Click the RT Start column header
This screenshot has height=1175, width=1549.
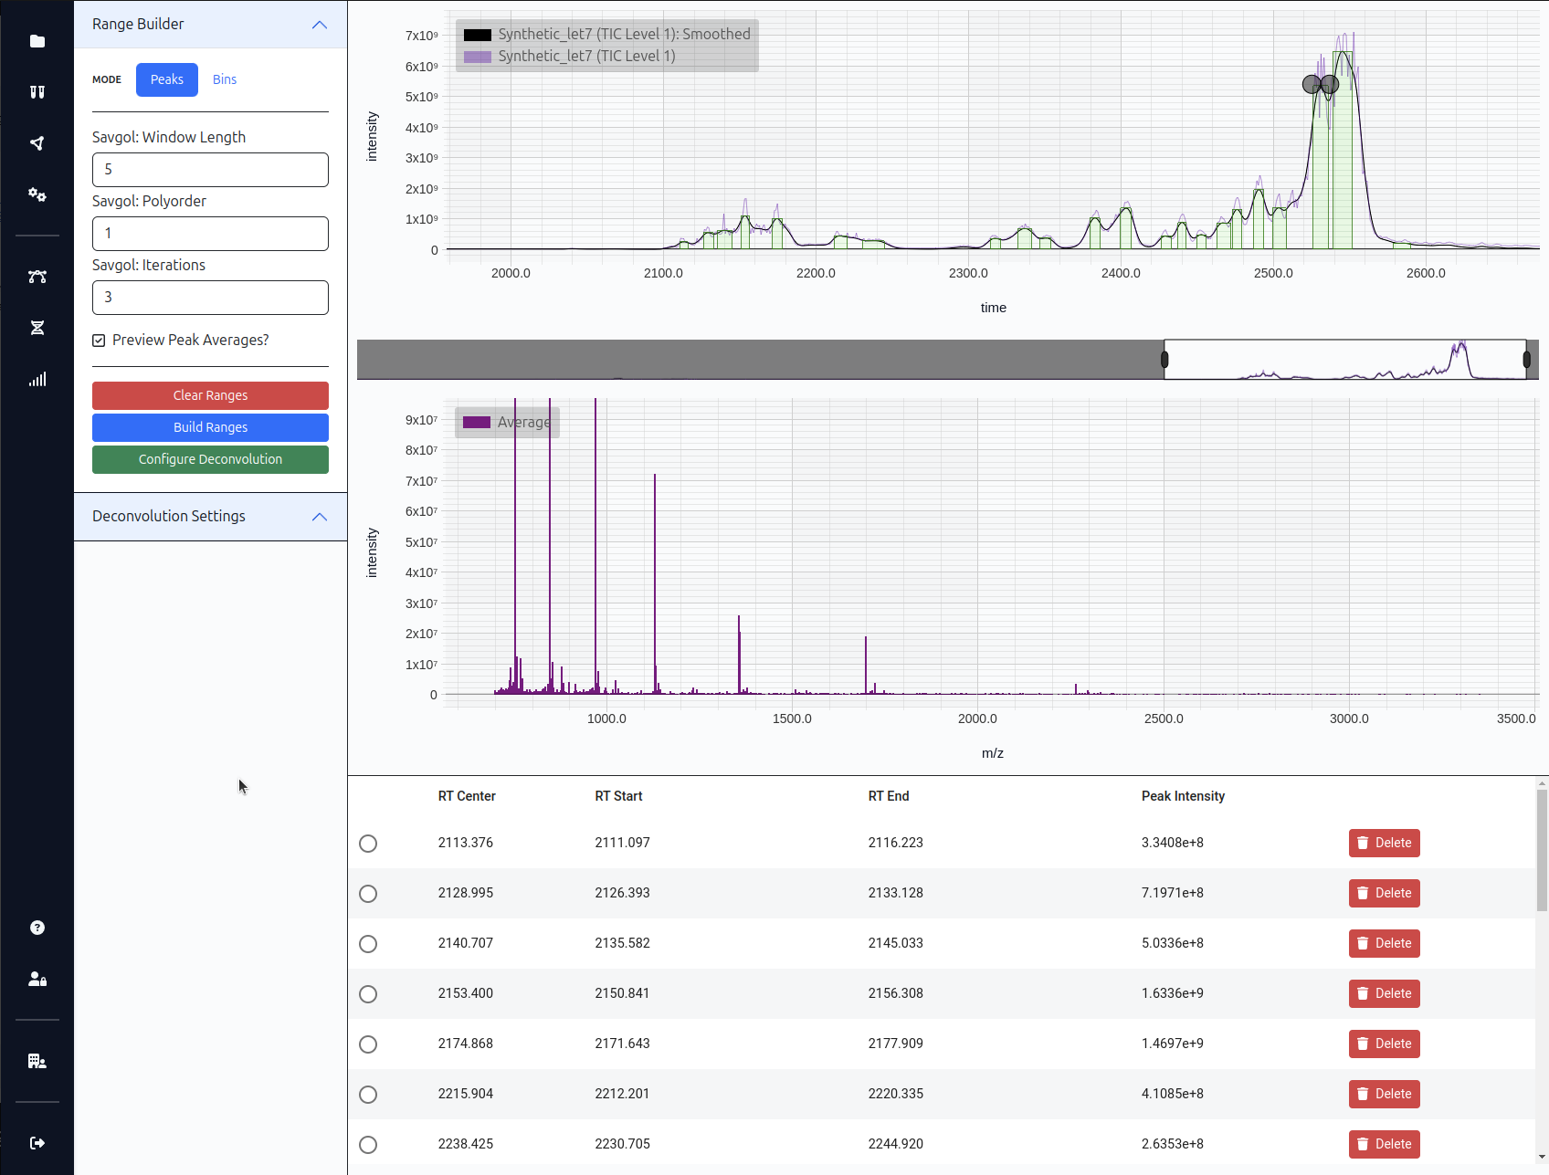pyautogui.click(x=618, y=796)
